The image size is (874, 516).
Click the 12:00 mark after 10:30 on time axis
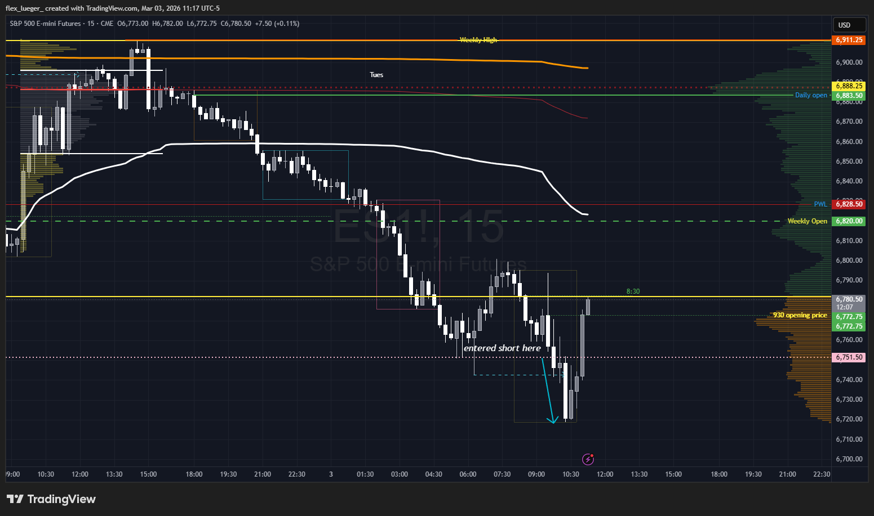(605, 474)
